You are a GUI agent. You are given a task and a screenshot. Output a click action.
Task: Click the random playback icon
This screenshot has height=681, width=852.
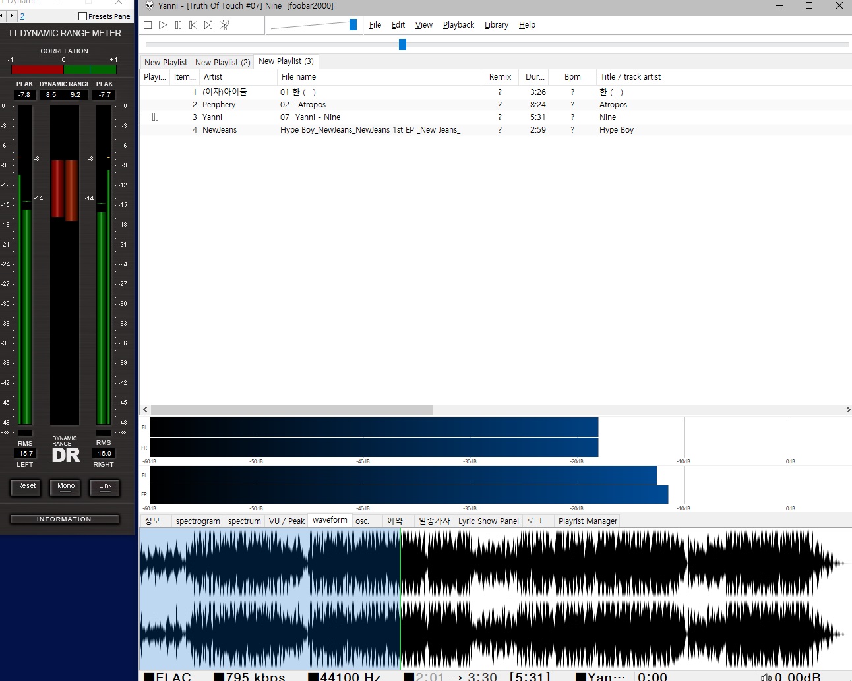pyautogui.click(x=224, y=25)
